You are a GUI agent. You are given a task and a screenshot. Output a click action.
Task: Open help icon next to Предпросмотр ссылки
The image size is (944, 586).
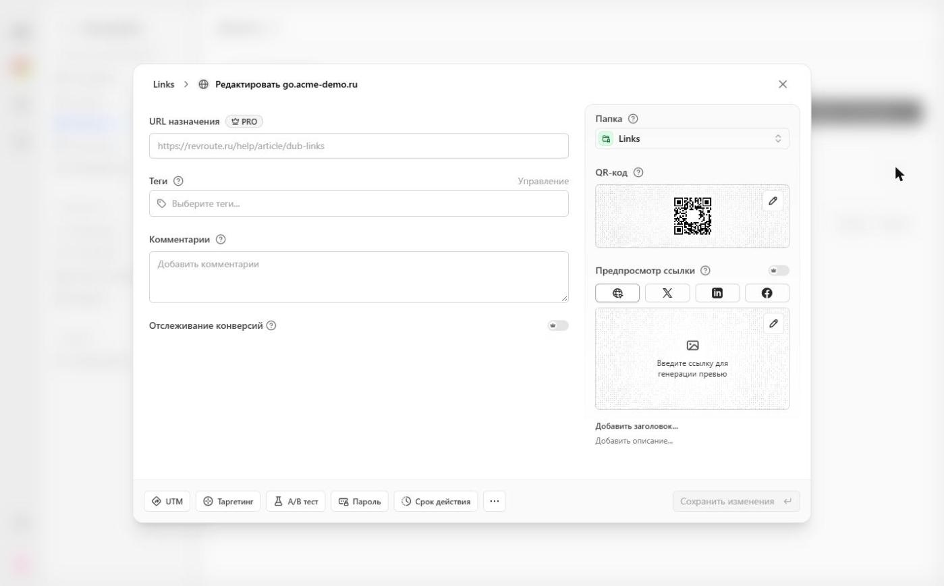click(x=705, y=271)
